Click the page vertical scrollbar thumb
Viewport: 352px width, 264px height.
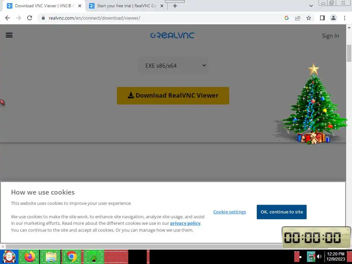click(x=349, y=53)
